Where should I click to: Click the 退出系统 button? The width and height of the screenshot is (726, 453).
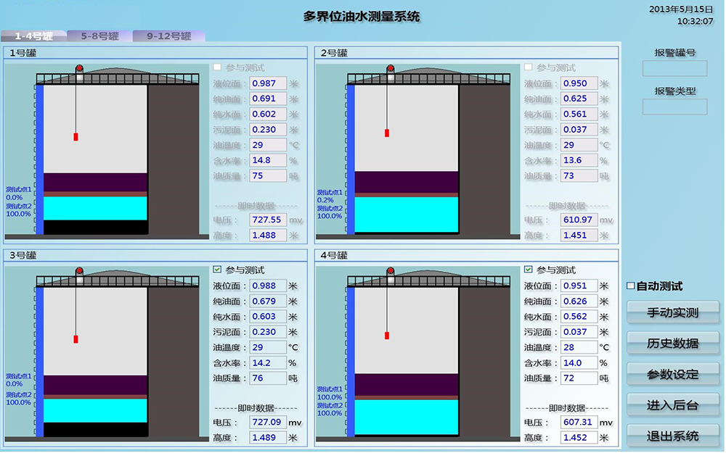pos(673,436)
